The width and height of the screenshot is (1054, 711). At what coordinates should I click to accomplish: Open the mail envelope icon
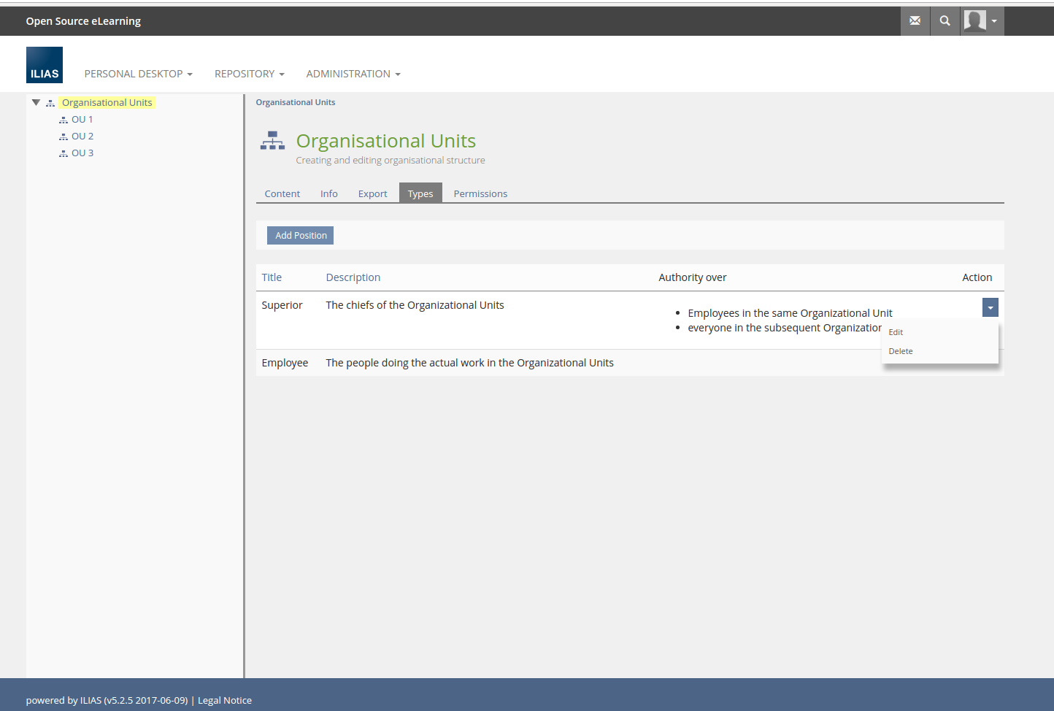(915, 20)
